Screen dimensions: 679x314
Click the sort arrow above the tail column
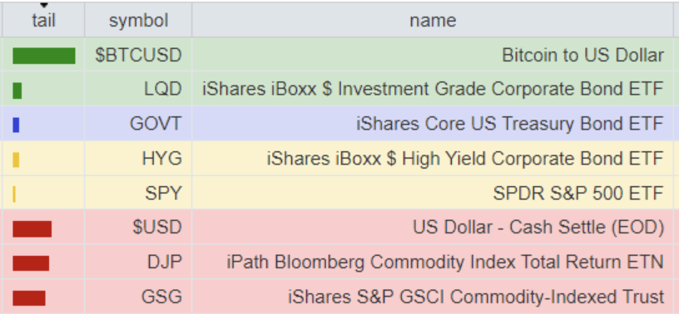click(x=44, y=5)
